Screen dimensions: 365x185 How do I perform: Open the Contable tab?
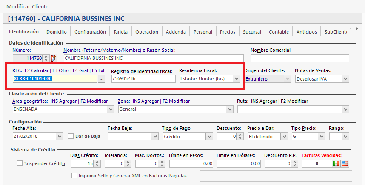point(279,32)
